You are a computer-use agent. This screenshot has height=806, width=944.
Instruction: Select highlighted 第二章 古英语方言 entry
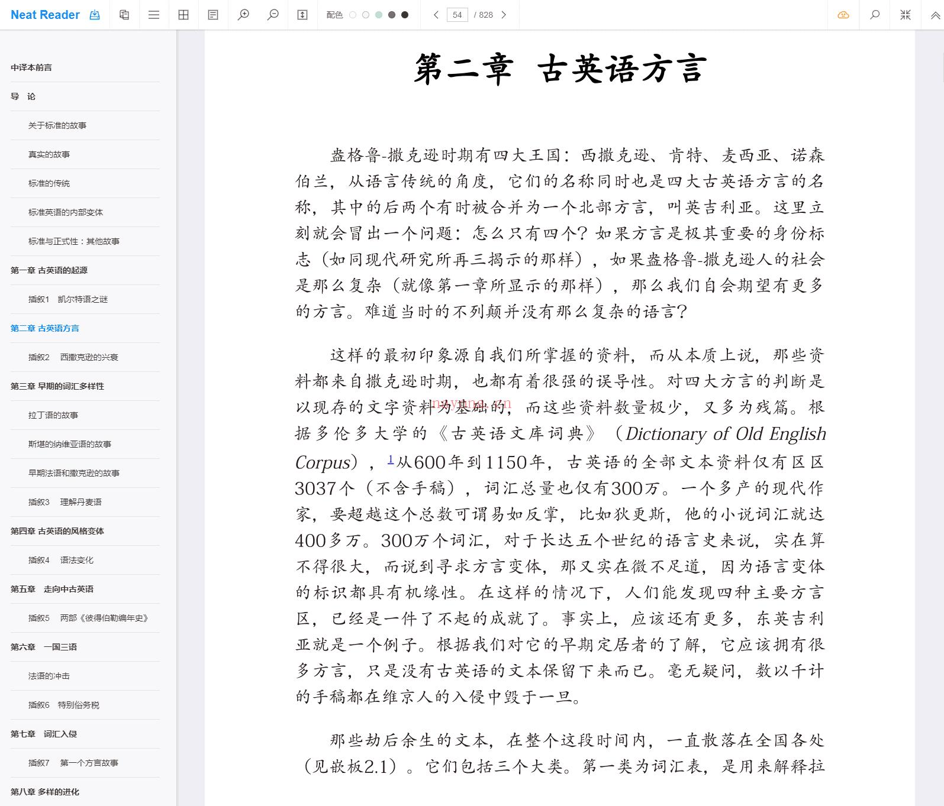[x=45, y=328]
